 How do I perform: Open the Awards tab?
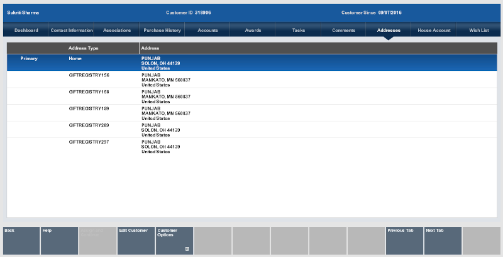(253, 30)
